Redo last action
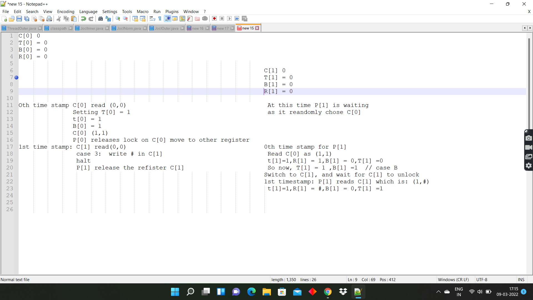 91,19
